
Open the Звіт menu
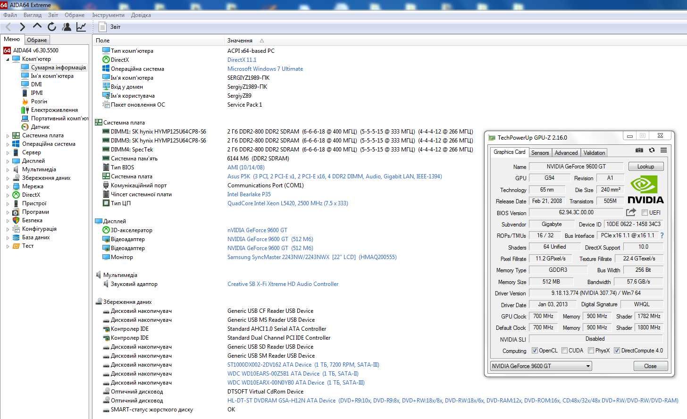(x=53, y=15)
